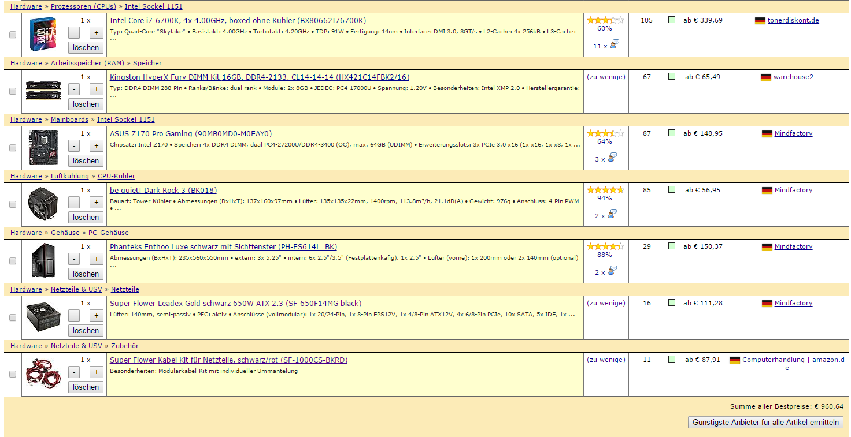Open Super Flower Kabel Kit product link
The image size is (851, 437).
coord(228,360)
